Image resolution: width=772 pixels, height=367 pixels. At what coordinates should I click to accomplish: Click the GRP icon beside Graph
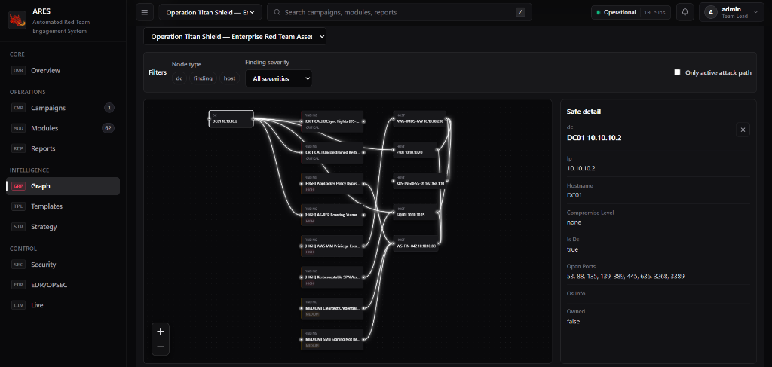coord(18,186)
